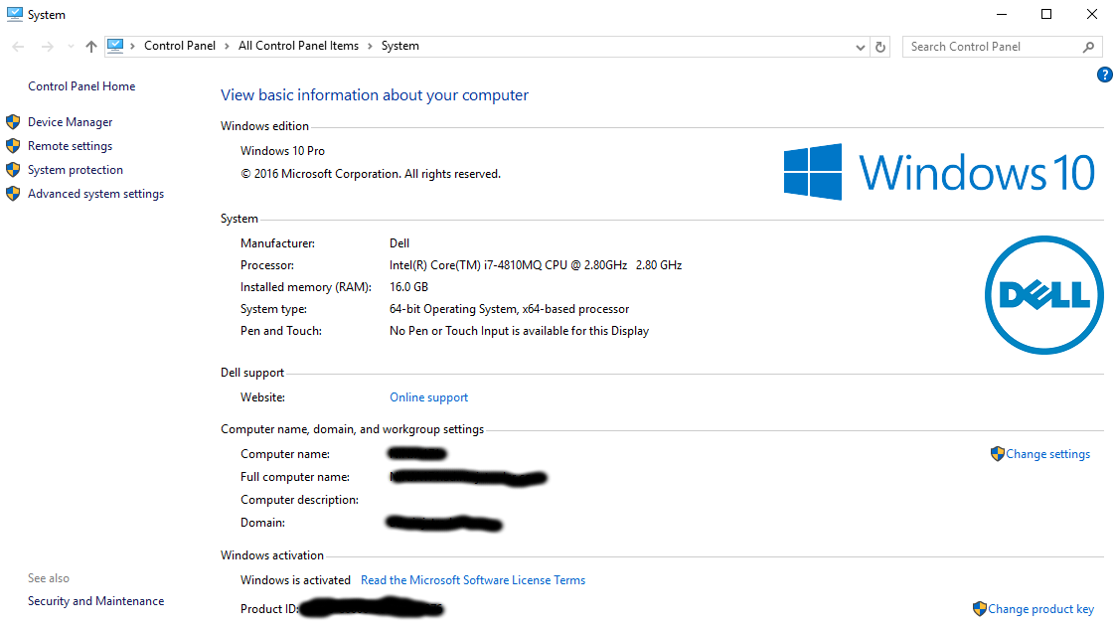Expand chevron after Control Panel breadcrumb

click(227, 47)
